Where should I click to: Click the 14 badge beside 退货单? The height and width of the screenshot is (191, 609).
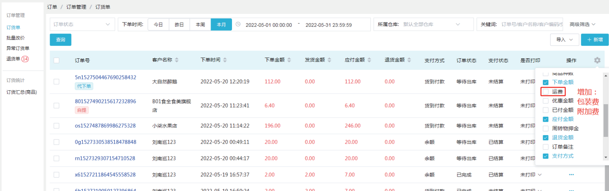coord(25,59)
